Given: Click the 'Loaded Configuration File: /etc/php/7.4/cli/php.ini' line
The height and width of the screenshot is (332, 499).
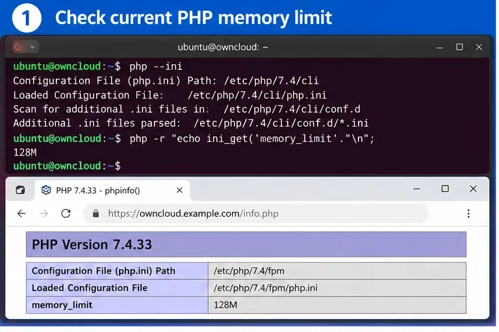Looking at the screenshot, I should (170, 95).
